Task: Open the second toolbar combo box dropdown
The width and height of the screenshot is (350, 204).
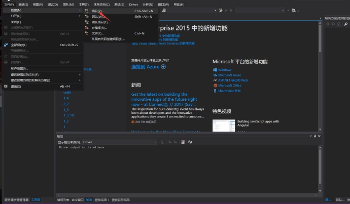Action: pos(283,10)
